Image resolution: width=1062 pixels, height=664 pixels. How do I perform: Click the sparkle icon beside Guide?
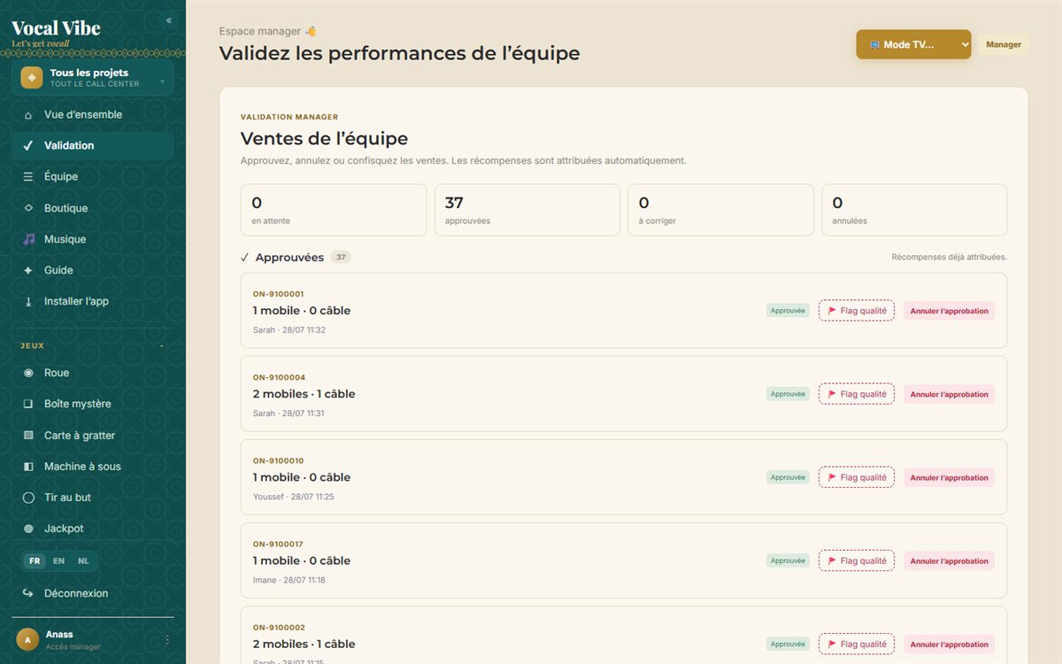coord(28,270)
